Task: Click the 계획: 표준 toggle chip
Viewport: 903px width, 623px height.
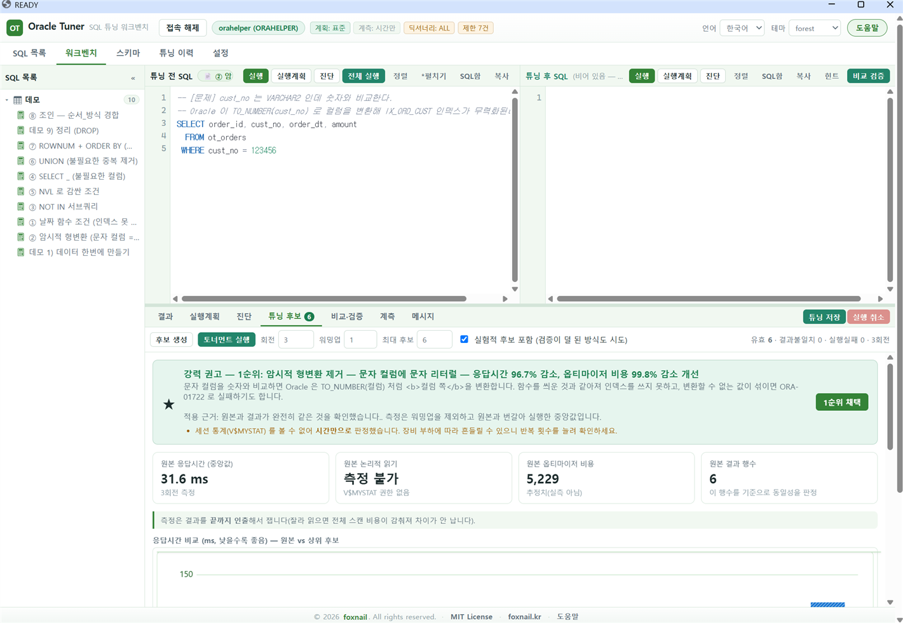Action: [330, 28]
